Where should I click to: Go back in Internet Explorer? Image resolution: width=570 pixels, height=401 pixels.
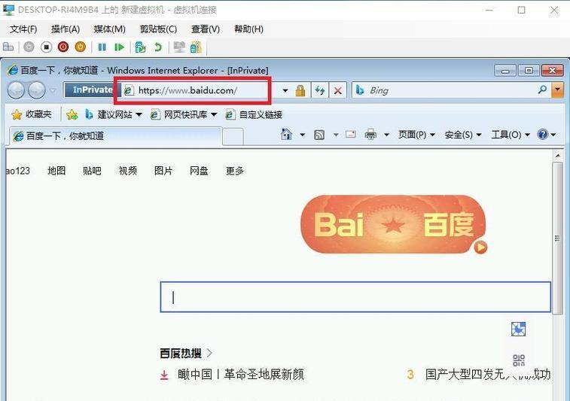17,90
